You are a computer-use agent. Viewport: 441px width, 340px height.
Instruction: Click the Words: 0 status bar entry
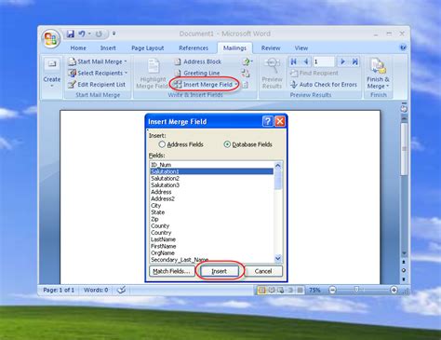click(x=96, y=290)
